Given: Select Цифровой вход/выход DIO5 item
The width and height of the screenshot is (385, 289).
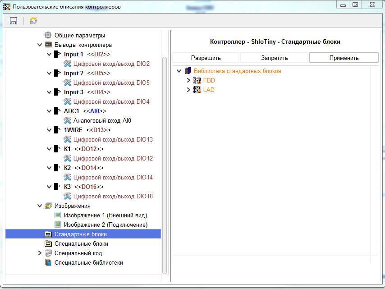Looking at the screenshot, I should pyautogui.click(x=111, y=83).
